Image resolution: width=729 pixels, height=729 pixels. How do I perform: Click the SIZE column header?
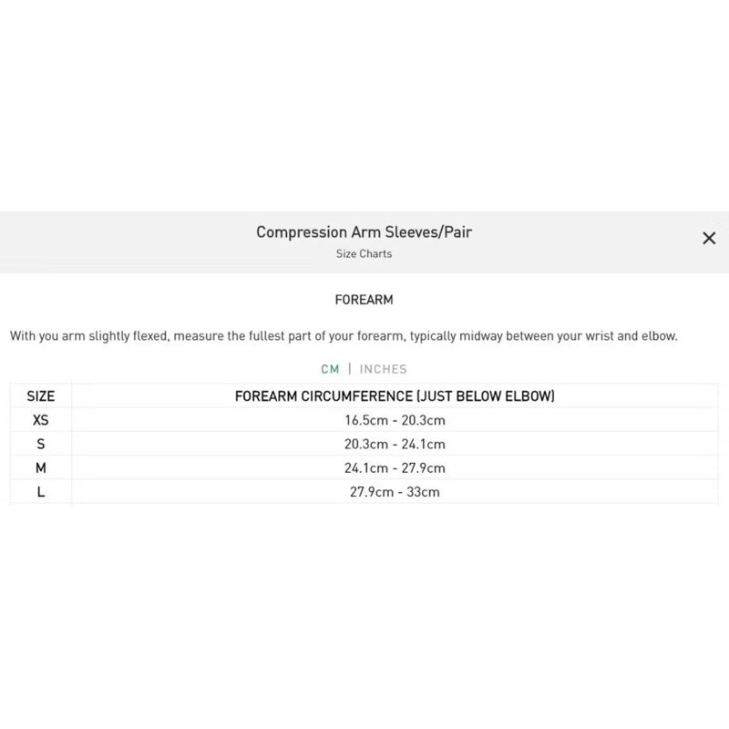pyautogui.click(x=41, y=396)
